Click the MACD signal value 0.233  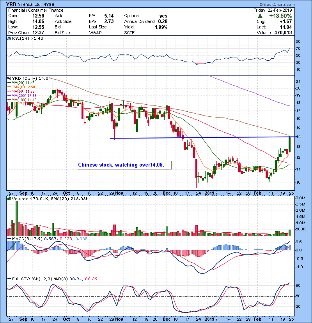click(x=66, y=239)
